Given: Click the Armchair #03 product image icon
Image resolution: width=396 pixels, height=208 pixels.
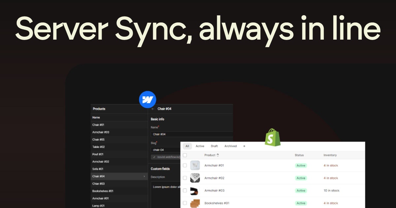Looking at the screenshot, I should coord(195,191).
